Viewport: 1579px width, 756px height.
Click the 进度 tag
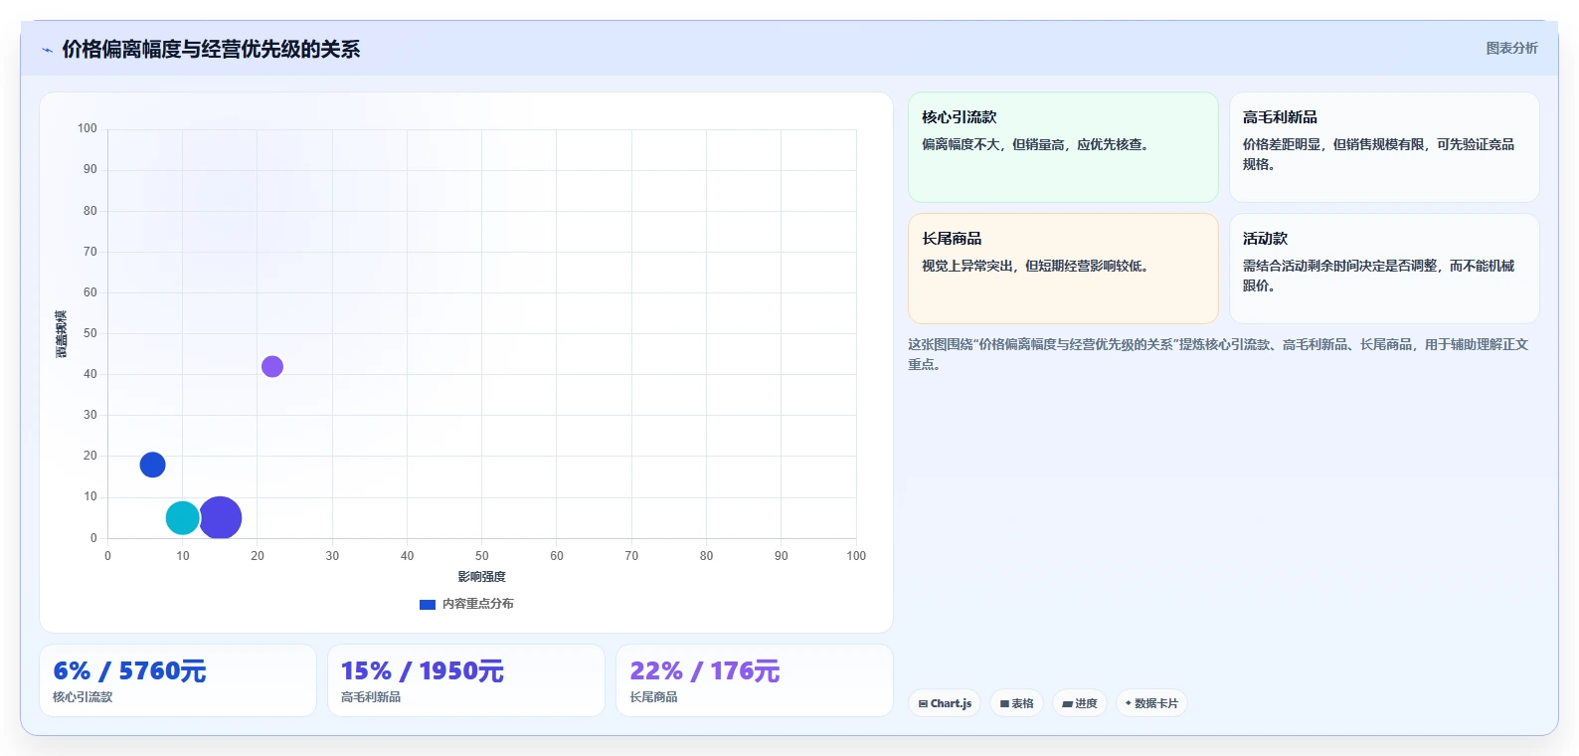[x=1080, y=703]
